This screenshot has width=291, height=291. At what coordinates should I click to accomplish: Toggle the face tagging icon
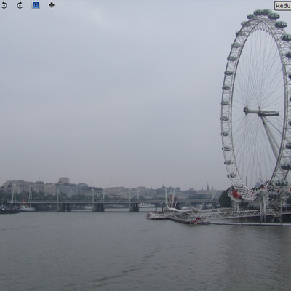pyautogui.click(x=36, y=5)
